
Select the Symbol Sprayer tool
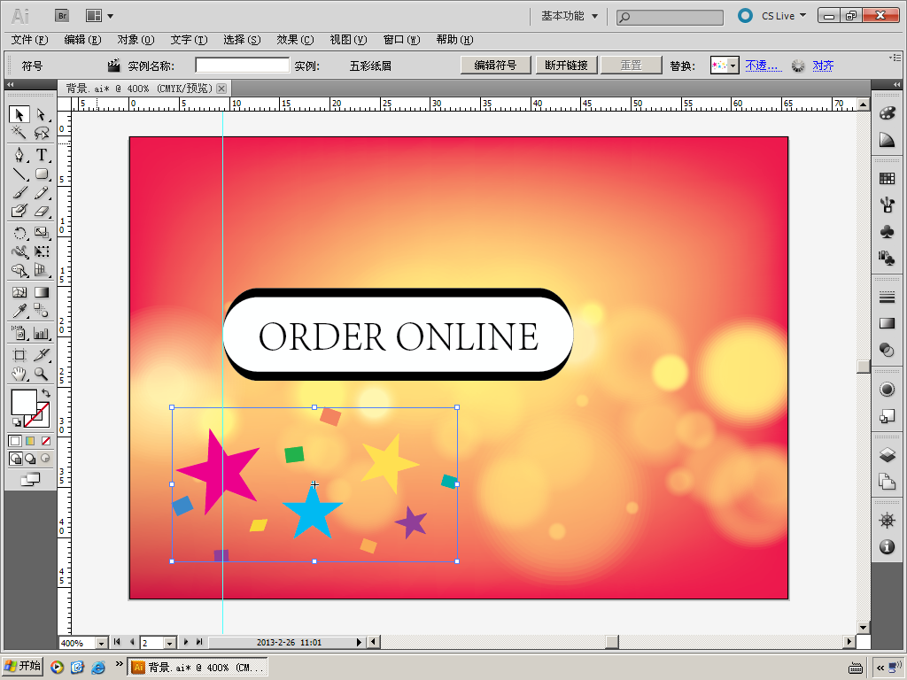click(x=19, y=333)
